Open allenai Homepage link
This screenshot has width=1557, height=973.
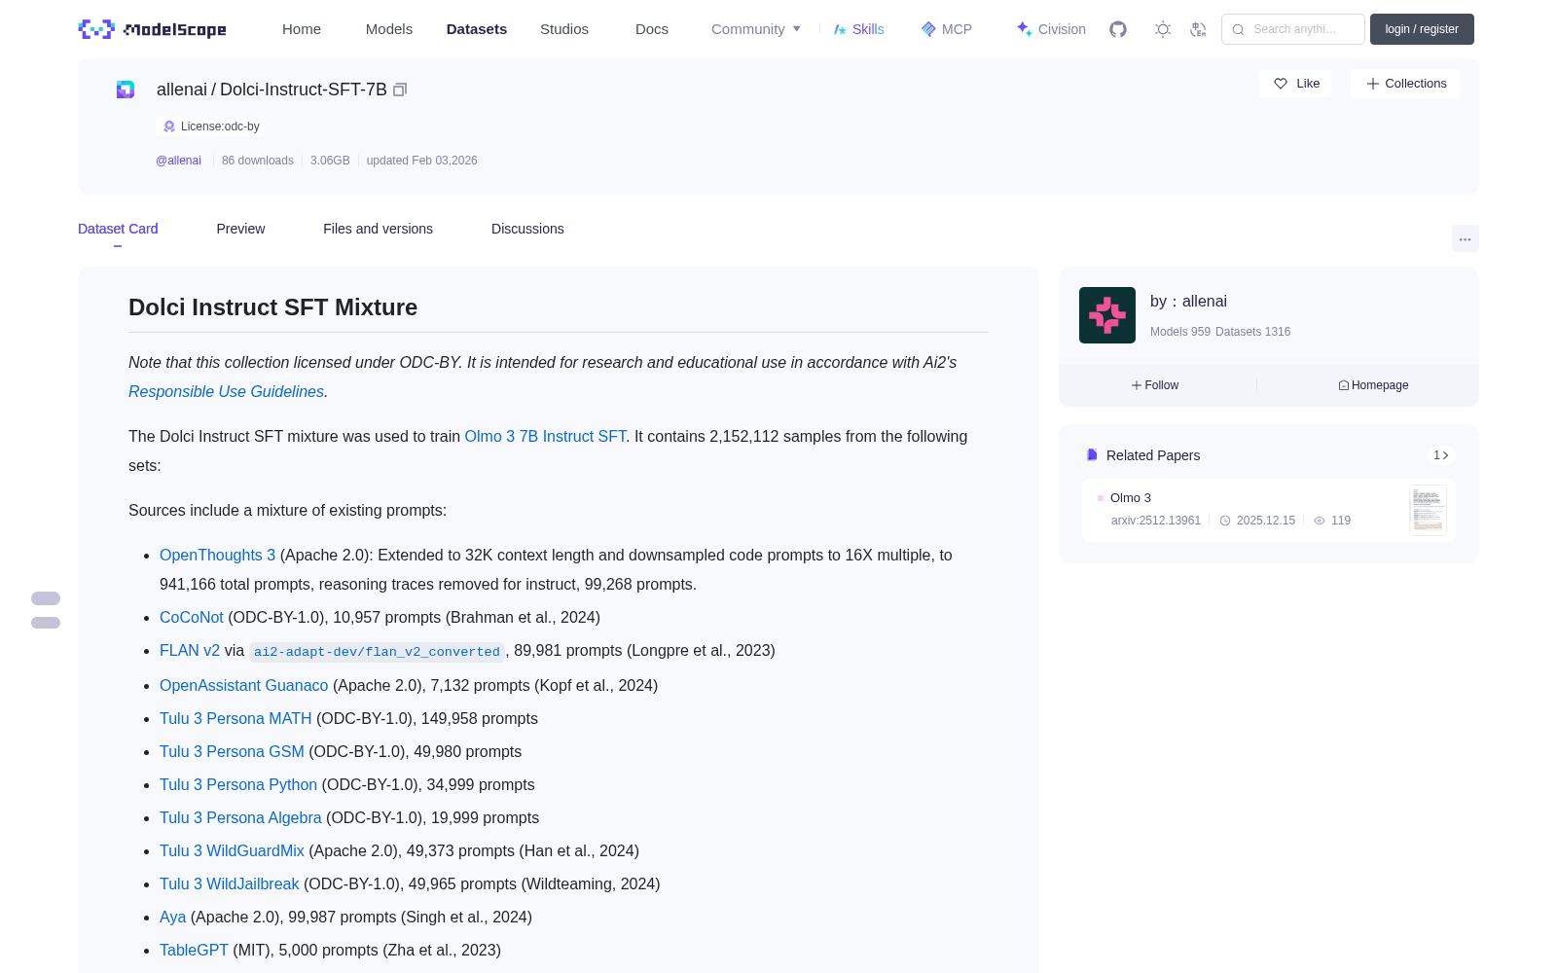click(x=1373, y=385)
